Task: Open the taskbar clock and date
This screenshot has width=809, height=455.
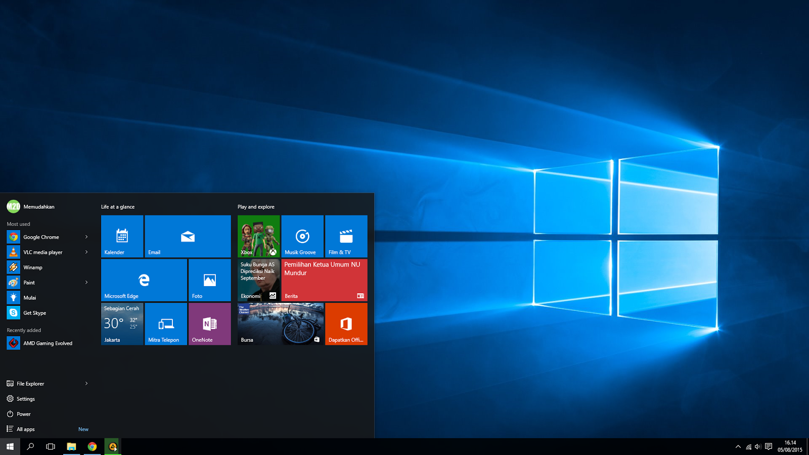Action: tap(790, 446)
